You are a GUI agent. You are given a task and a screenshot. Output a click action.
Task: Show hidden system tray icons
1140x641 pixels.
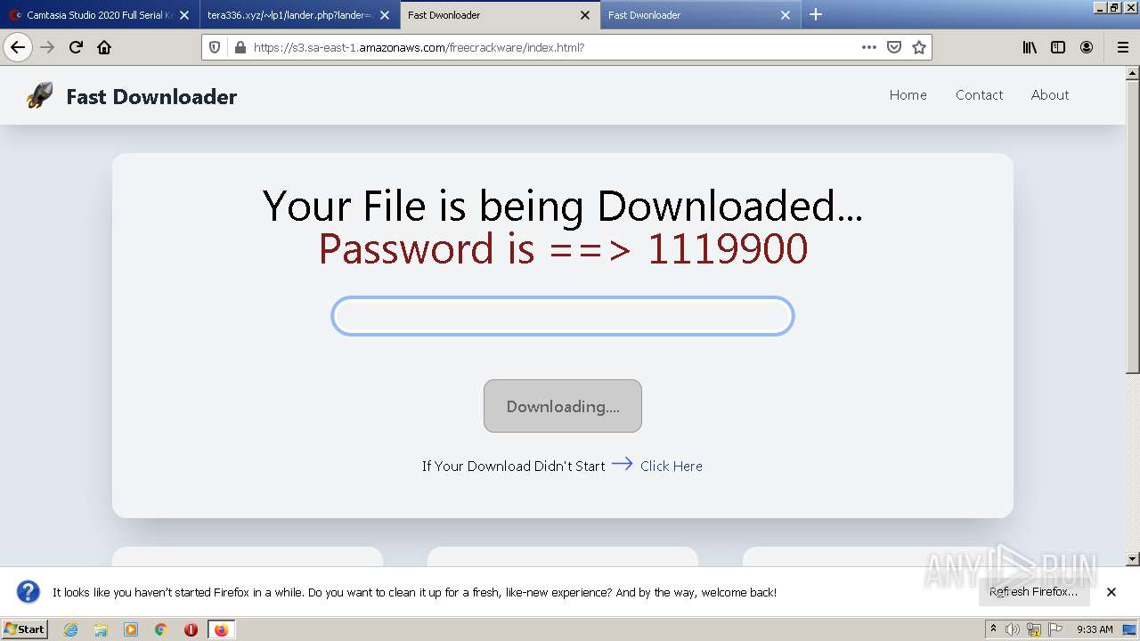(x=994, y=629)
